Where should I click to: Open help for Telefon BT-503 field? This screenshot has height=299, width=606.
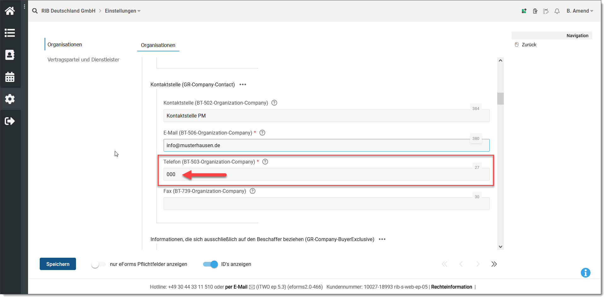[265, 162]
